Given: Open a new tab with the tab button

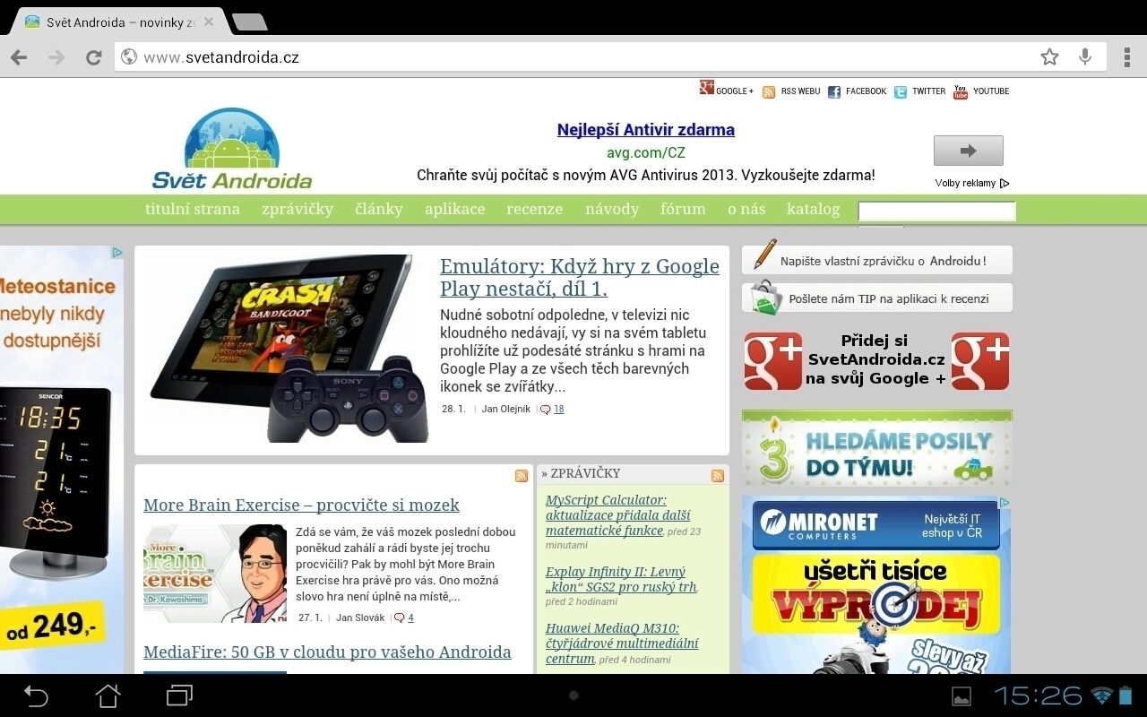Looking at the screenshot, I should (x=248, y=22).
